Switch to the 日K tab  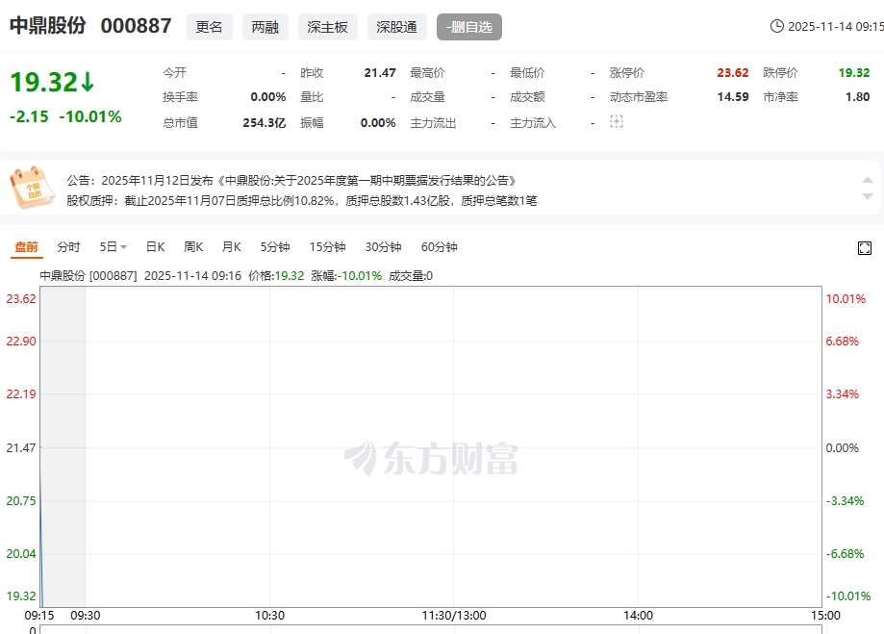tap(155, 247)
